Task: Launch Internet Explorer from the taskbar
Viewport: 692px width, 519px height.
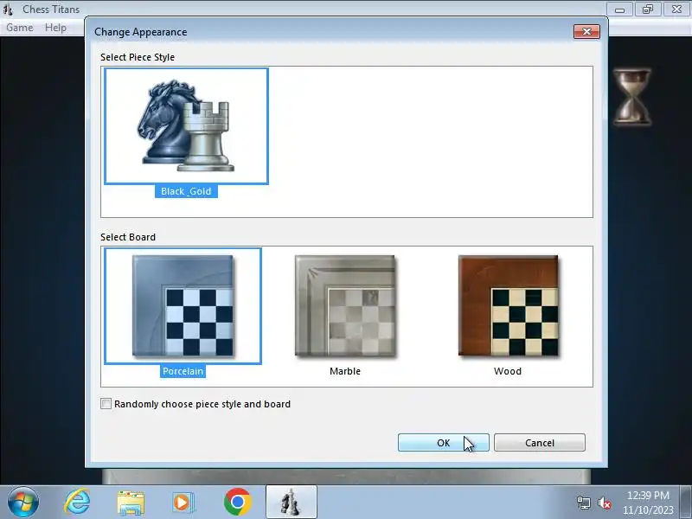Action: pyautogui.click(x=77, y=503)
